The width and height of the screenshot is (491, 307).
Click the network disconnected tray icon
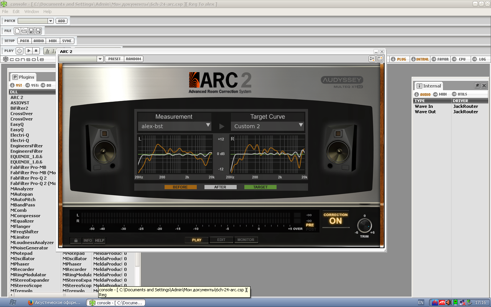(462, 302)
